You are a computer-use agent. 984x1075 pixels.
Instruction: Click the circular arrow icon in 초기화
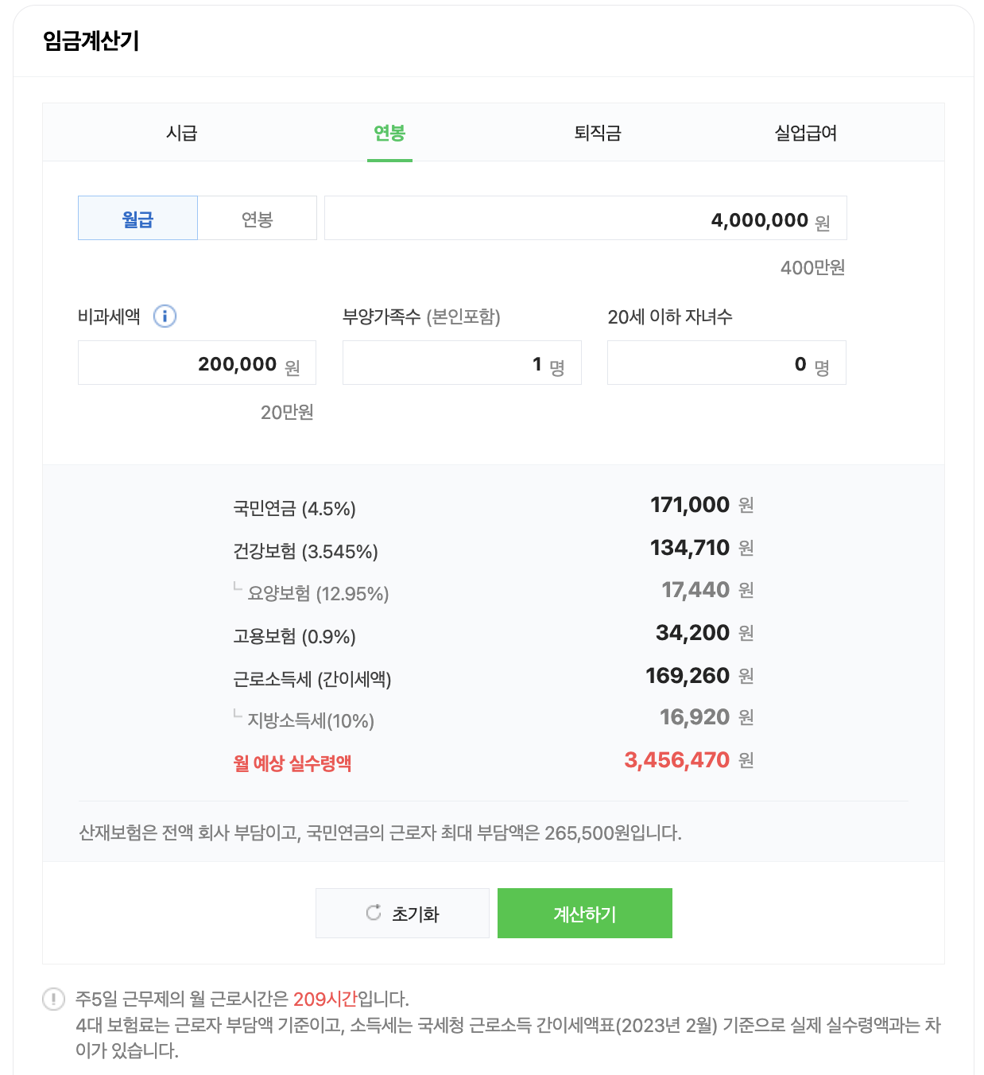pyautogui.click(x=374, y=913)
